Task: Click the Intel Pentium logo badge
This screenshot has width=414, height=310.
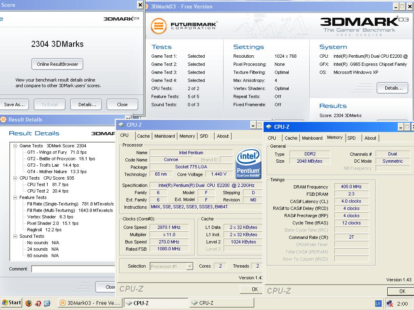Action: point(248,163)
